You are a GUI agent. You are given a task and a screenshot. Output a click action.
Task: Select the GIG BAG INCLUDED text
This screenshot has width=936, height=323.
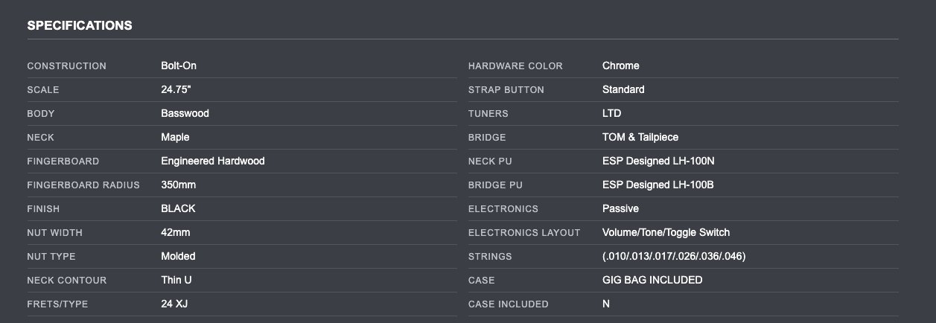[x=652, y=280]
